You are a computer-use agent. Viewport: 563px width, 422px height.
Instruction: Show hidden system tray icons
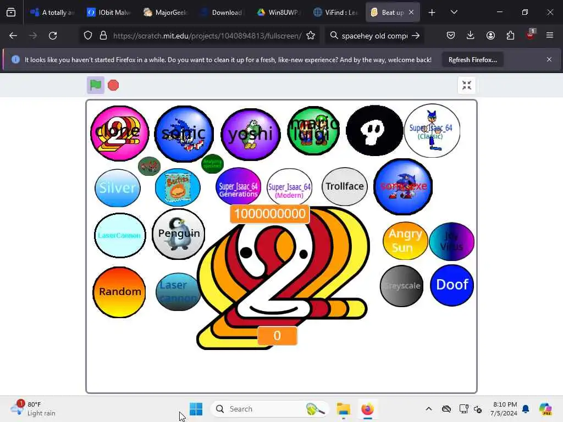pos(429,409)
